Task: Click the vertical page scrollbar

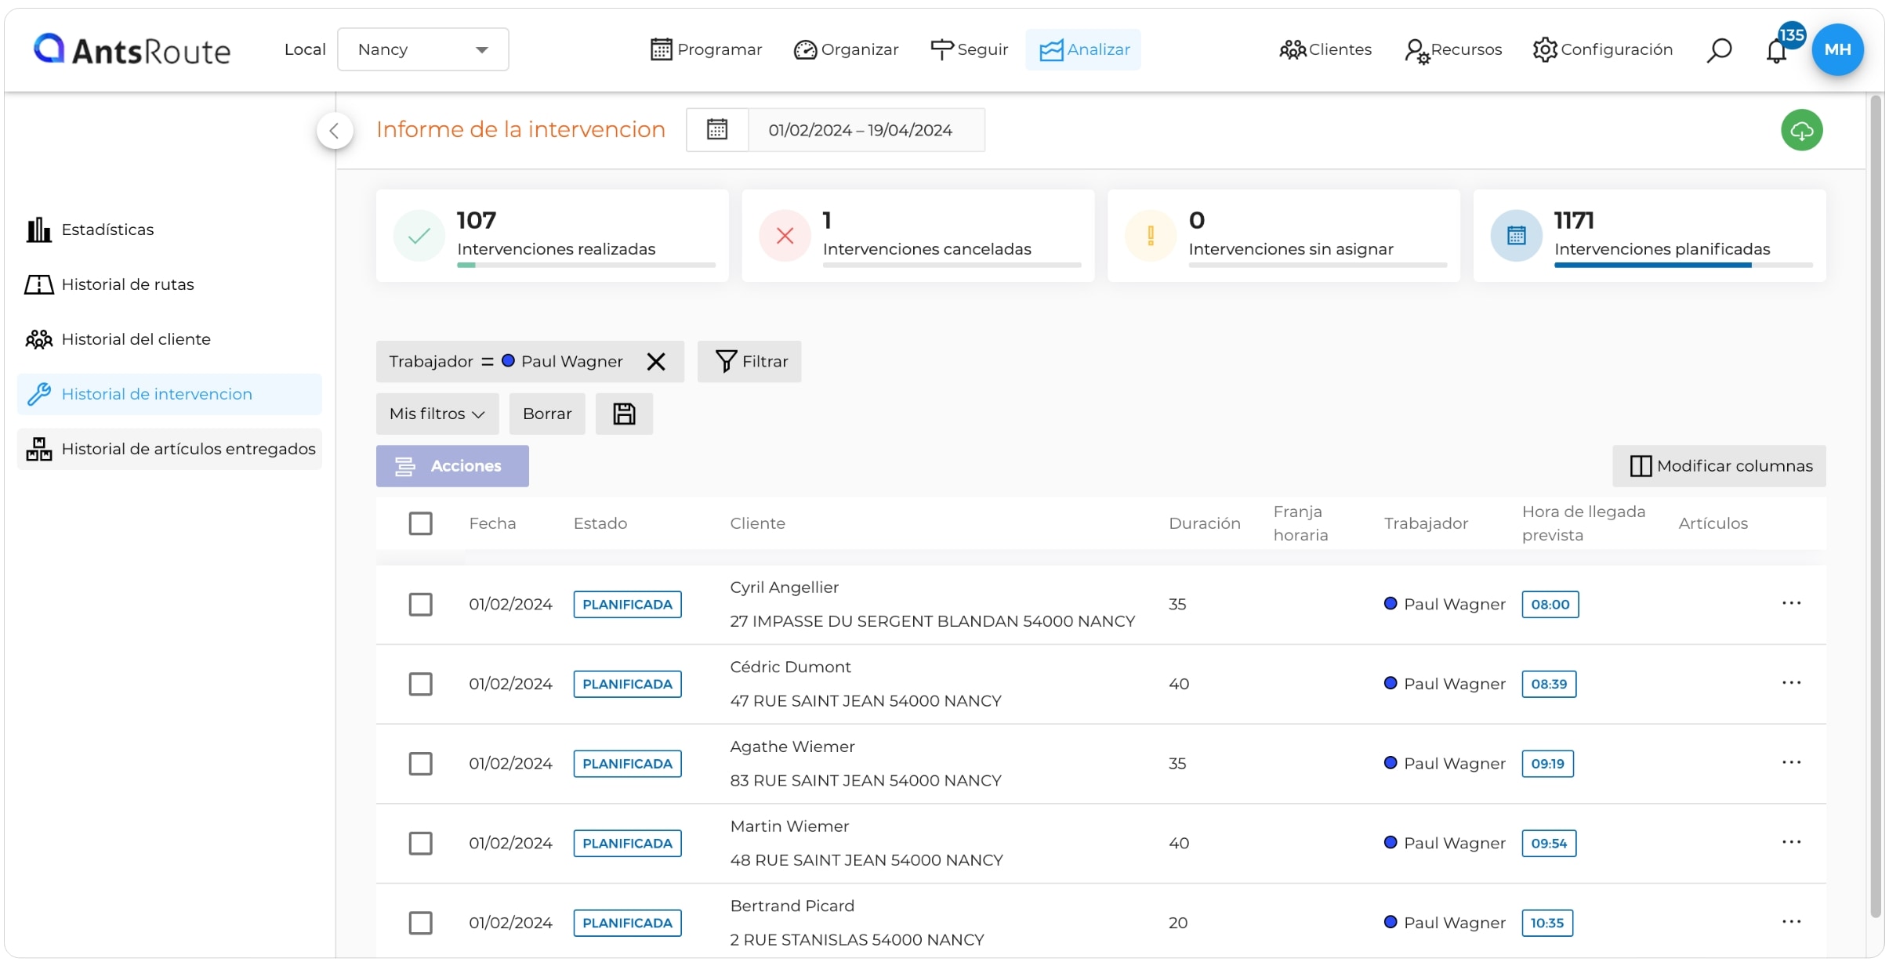Action: [1876, 505]
